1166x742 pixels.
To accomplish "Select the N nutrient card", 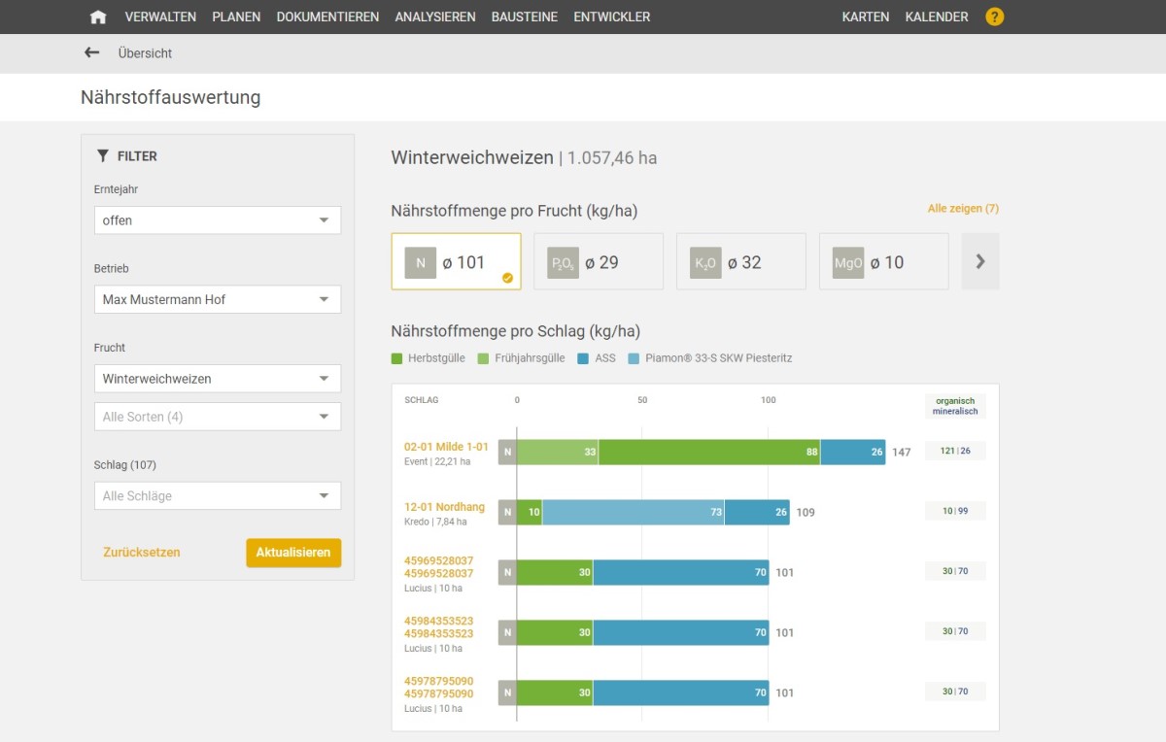I will pyautogui.click(x=456, y=261).
